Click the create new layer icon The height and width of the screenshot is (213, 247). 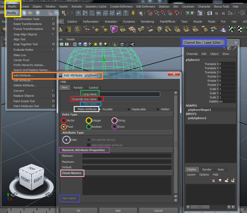click(x=227, y=180)
